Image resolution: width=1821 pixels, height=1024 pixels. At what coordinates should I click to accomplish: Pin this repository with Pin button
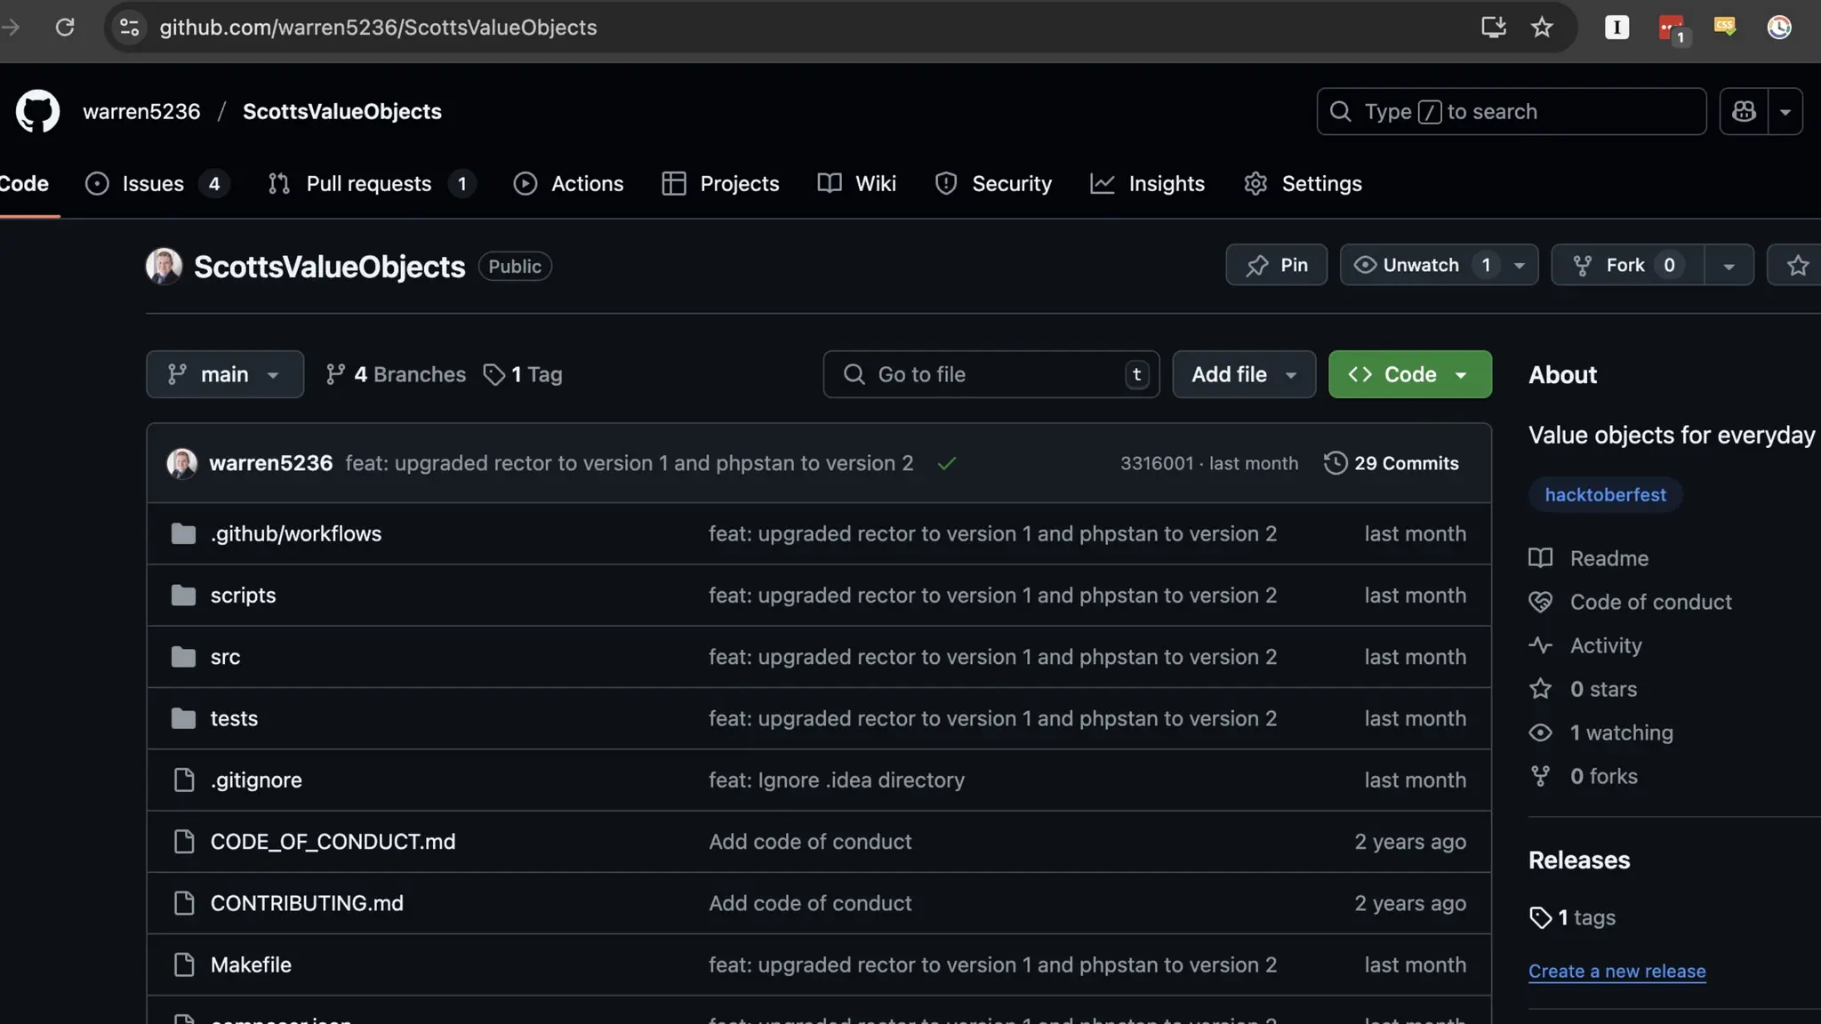(x=1276, y=265)
